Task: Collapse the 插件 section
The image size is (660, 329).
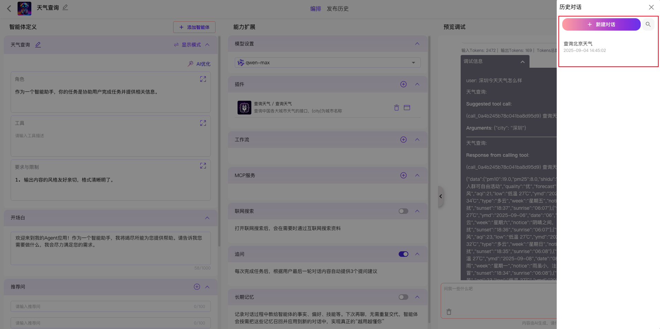Action: pos(417,84)
